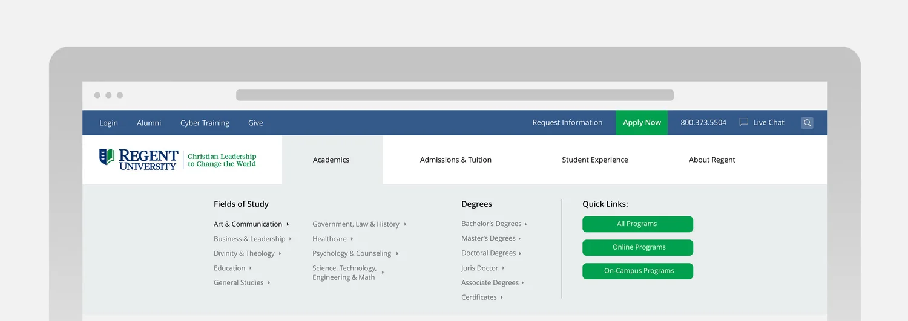Open the Login link
Screen dimensions: 908x321
108,123
